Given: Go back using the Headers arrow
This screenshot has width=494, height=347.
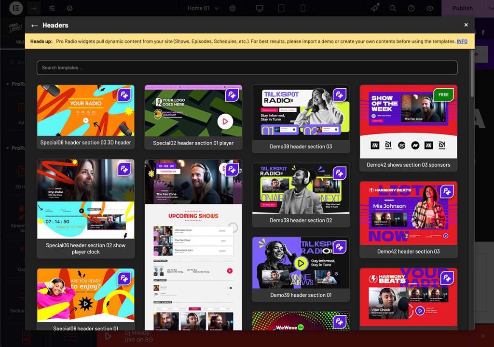Looking at the screenshot, I should click(x=34, y=26).
